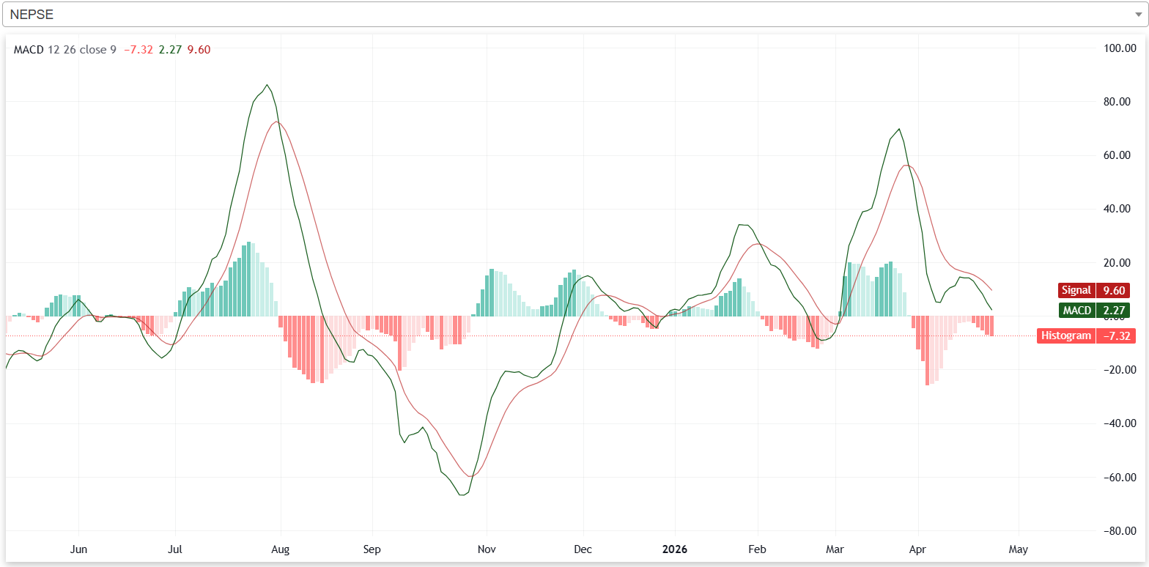This screenshot has width=1149, height=567.
Task: Click the 100.00 price scale label
Action: 1119,48
